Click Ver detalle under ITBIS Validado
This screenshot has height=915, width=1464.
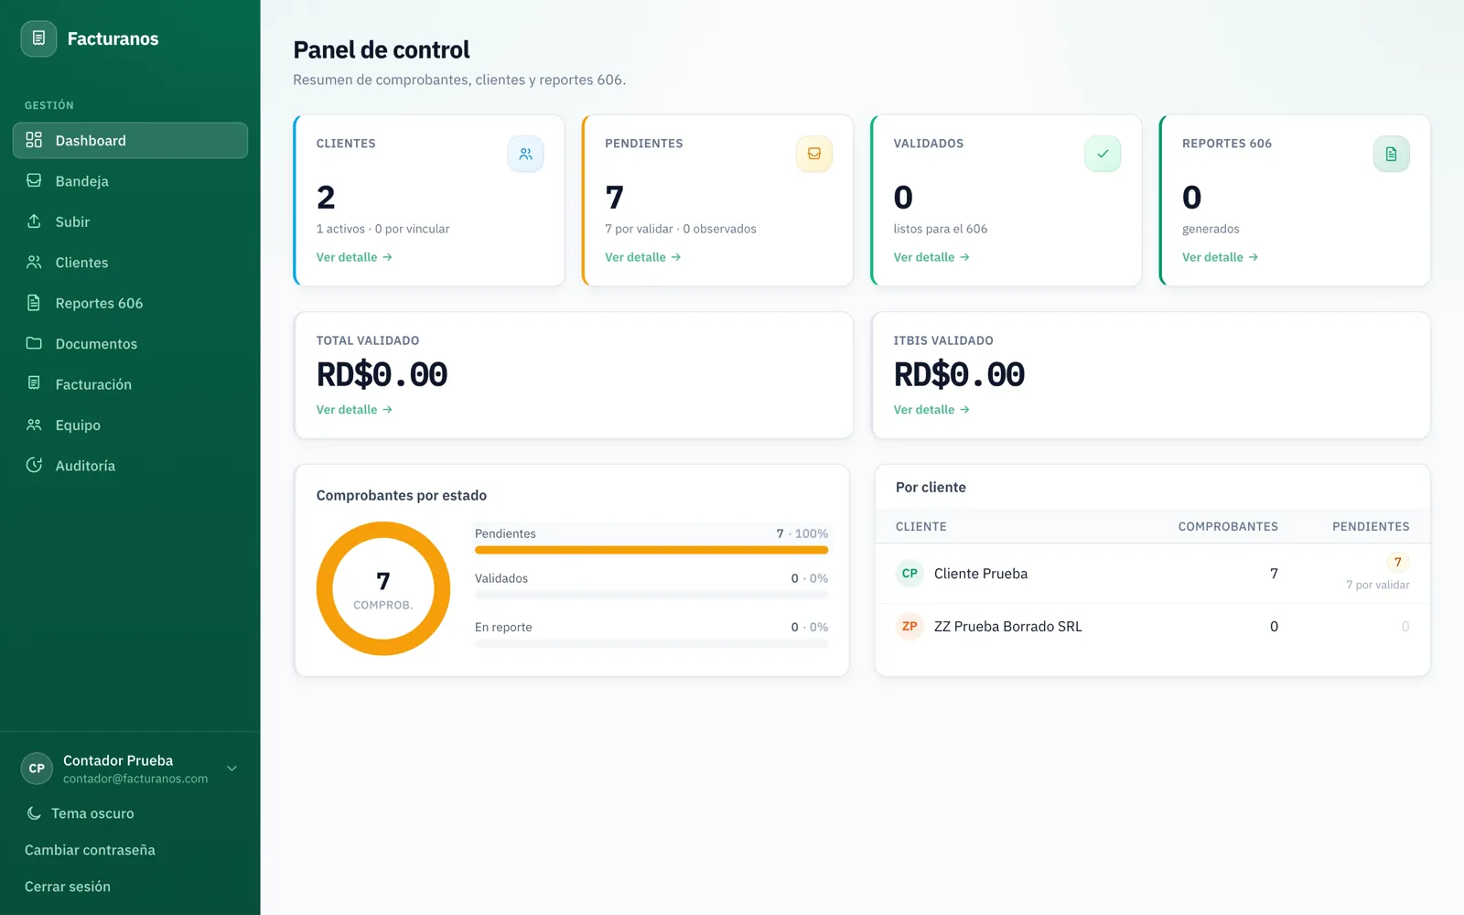click(931, 410)
